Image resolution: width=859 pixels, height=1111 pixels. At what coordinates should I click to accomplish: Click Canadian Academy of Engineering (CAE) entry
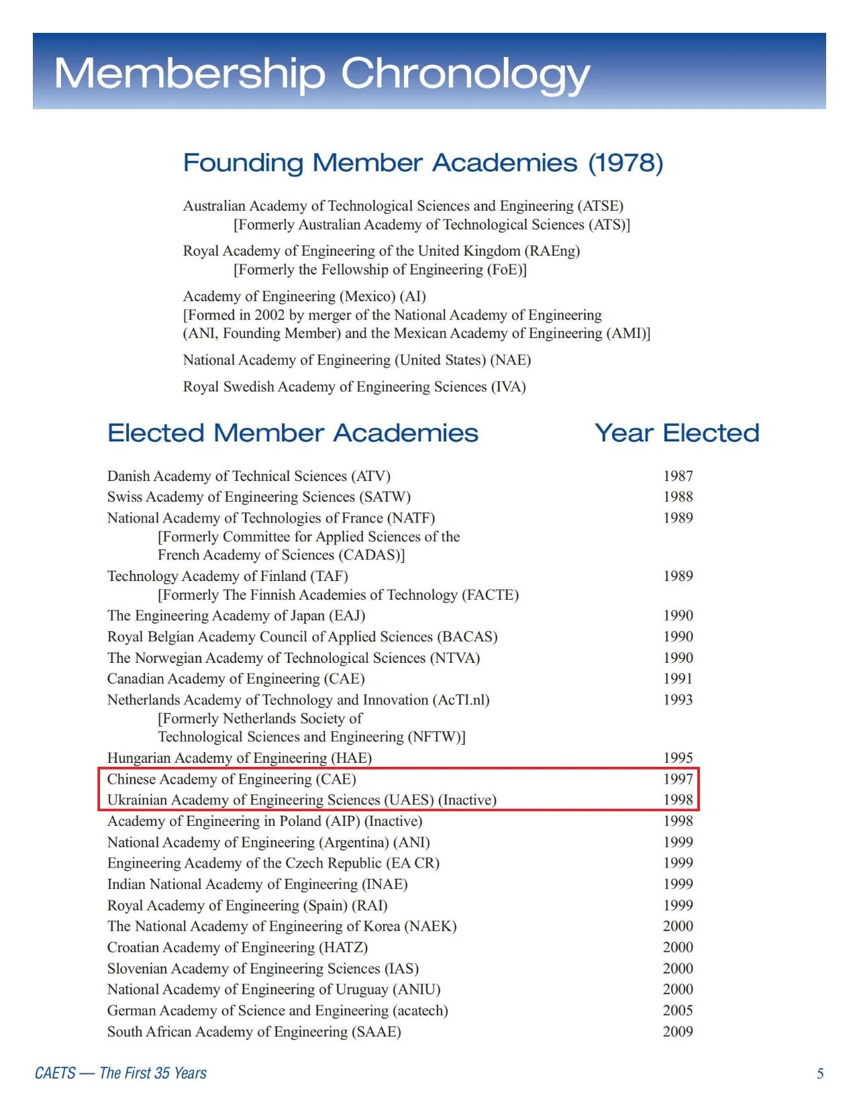(x=236, y=678)
